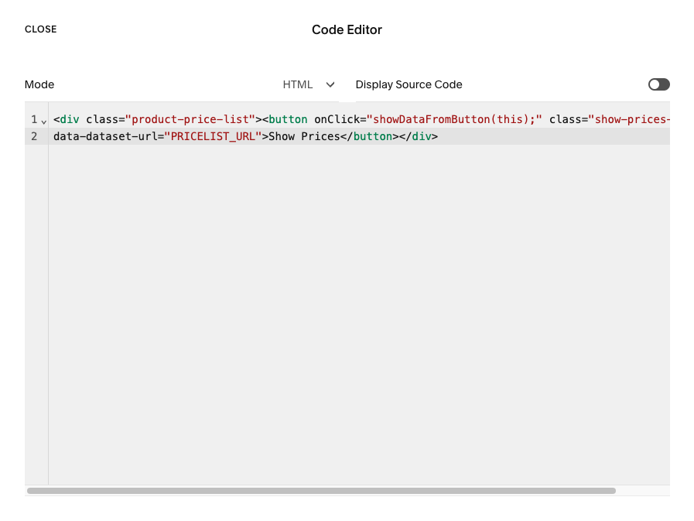Viewport: 694px width, 521px height.
Task: Click the Mode label
Action: point(39,84)
